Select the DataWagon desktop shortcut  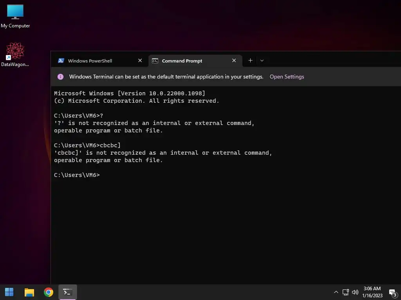[15, 55]
